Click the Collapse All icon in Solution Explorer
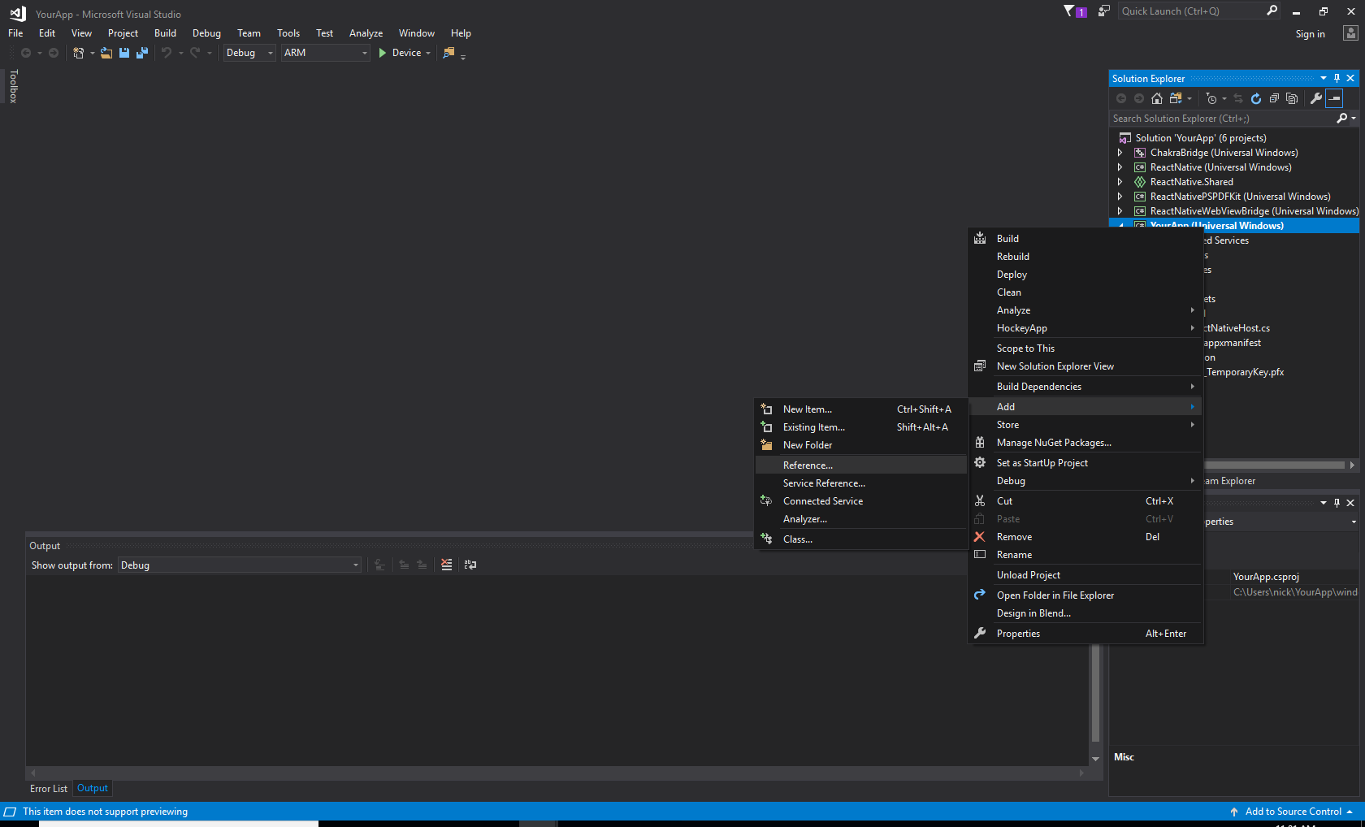Viewport: 1365px width, 827px height. pyautogui.click(x=1274, y=98)
